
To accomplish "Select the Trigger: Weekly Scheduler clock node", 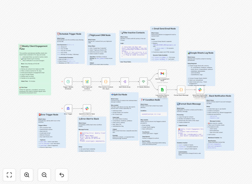I will [x=68, y=82].
